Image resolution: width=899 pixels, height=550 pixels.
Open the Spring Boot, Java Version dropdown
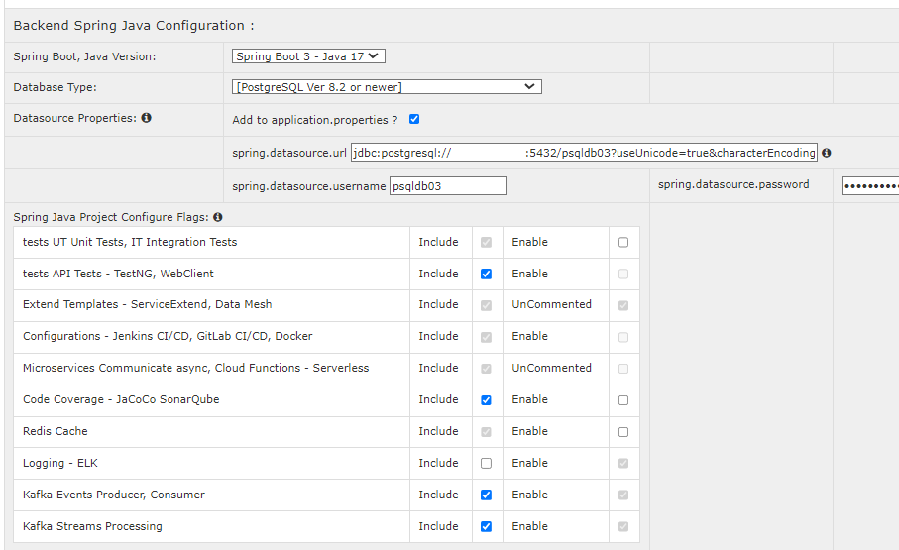308,56
